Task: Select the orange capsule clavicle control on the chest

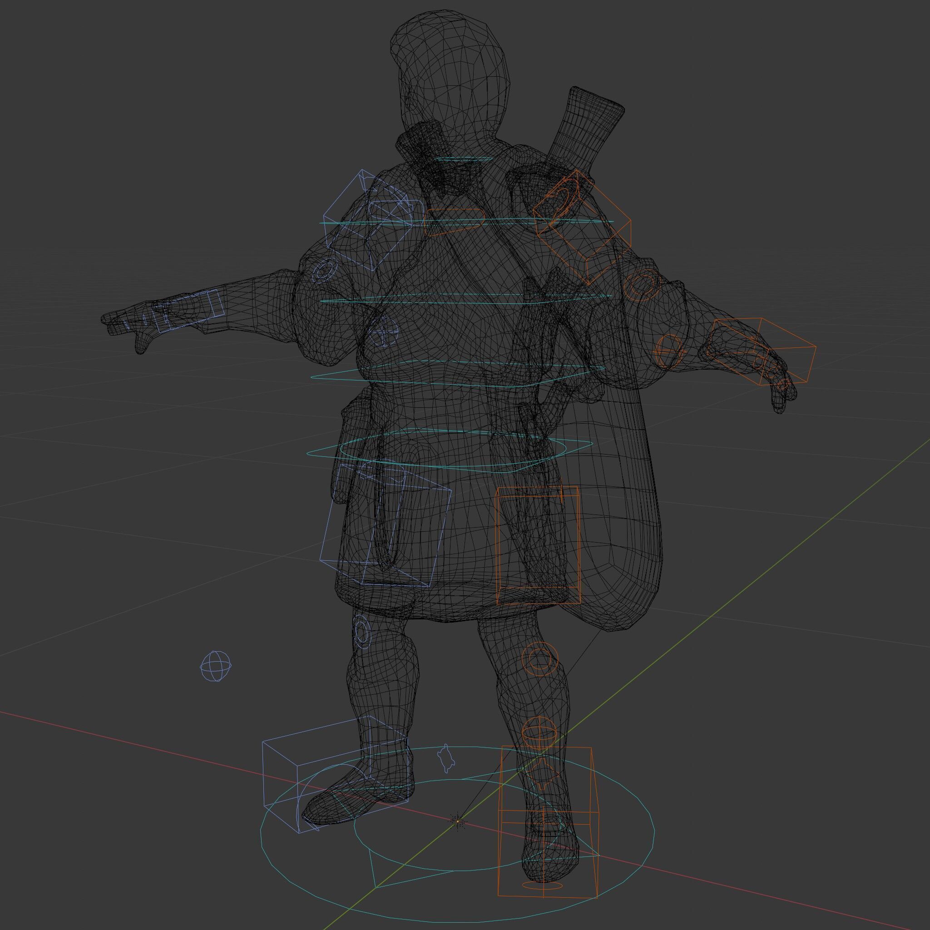Action: [x=455, y=223]
